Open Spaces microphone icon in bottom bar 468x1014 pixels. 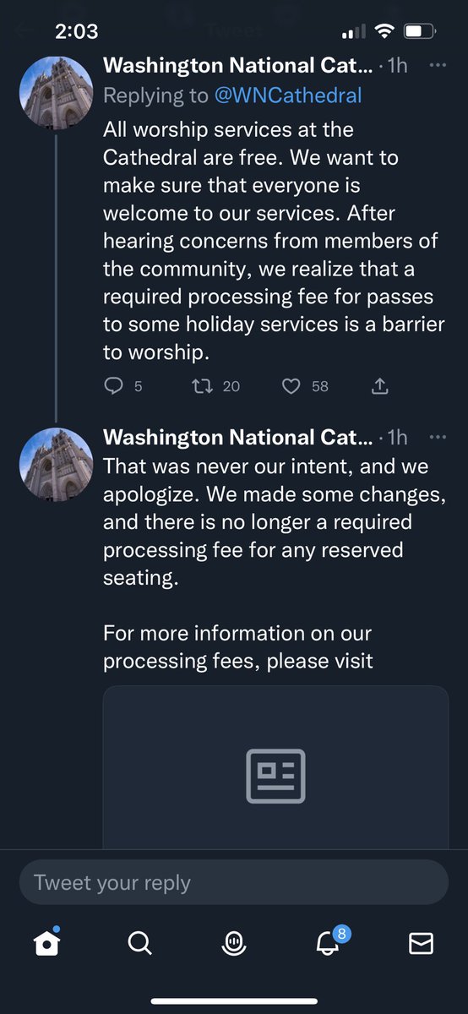[234, 944]
